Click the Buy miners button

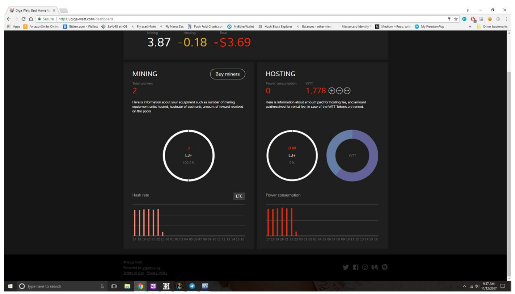(228, 74)
